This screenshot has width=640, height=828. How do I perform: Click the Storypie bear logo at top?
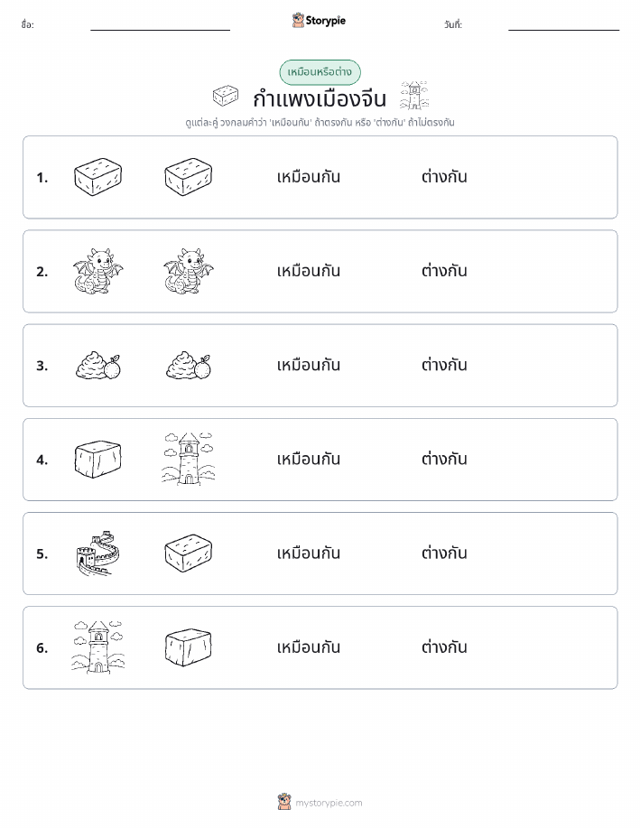(x=298, y=21)
